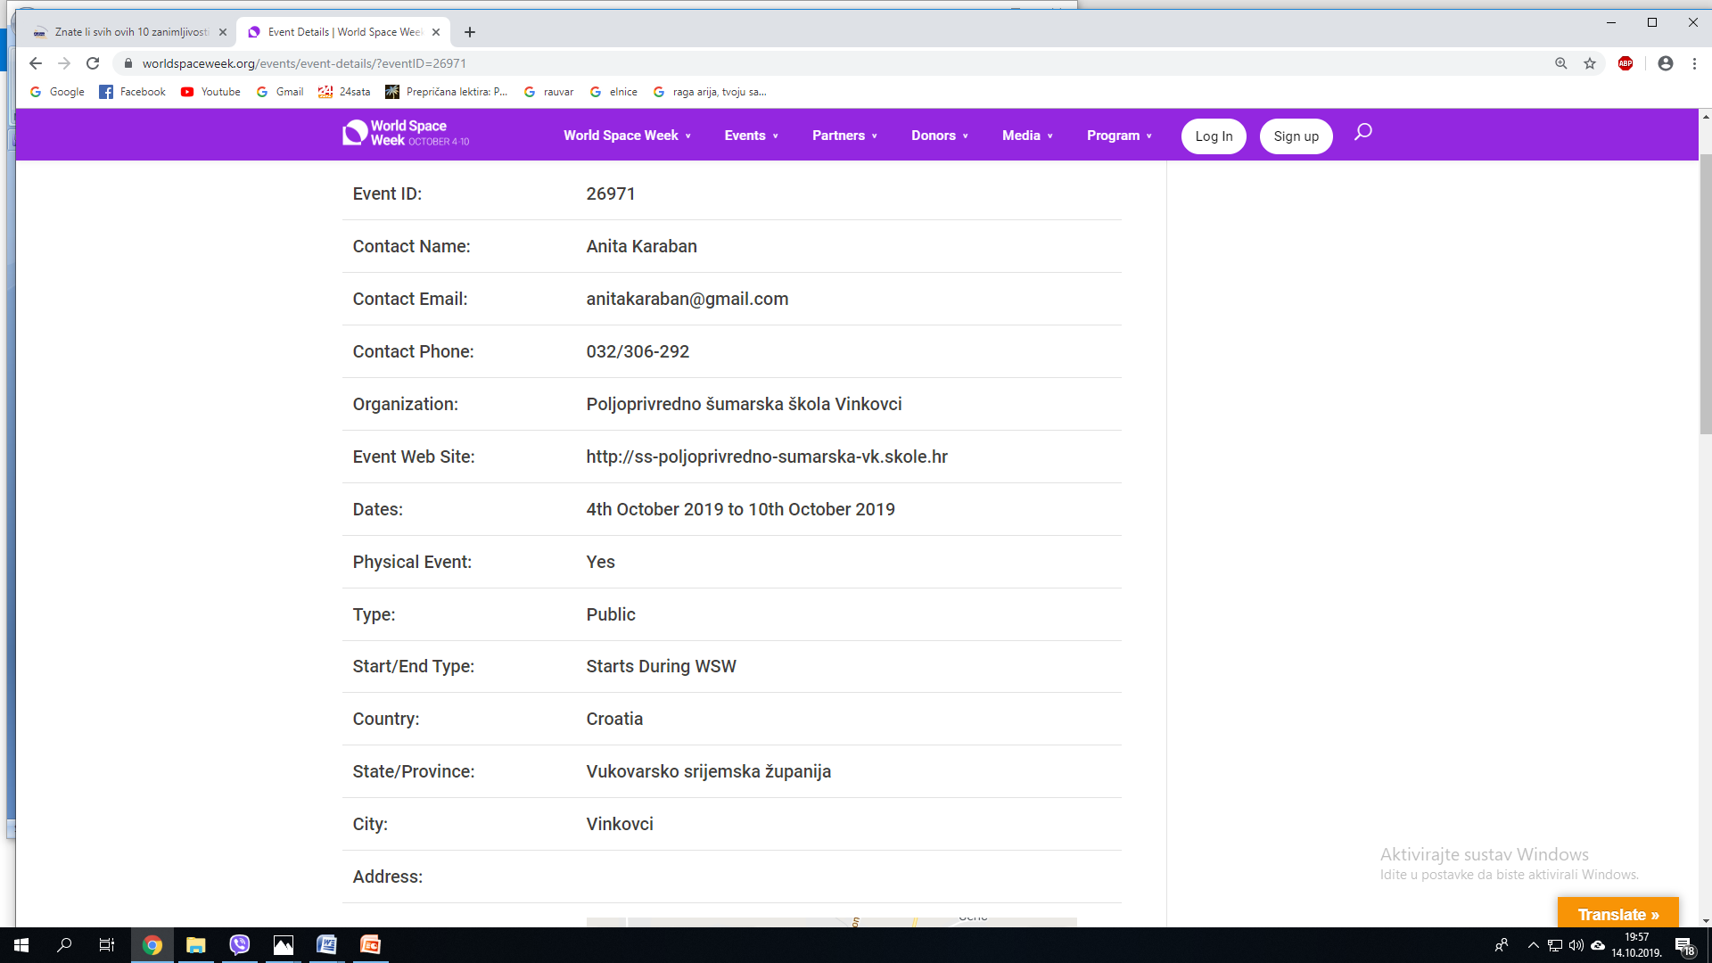1712x963 pixels.
Task: Open the Chrome profile account icon
Action: coord(1666,63)
